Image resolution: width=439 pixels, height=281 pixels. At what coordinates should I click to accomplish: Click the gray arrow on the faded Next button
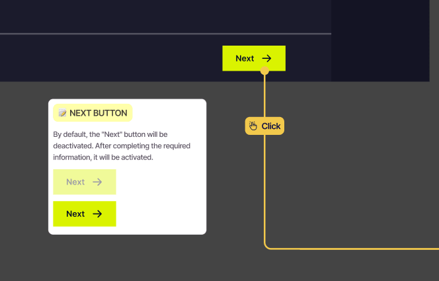point(97,182)
